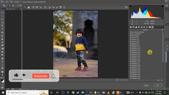Toggle the highlight clipping warning

163,6
